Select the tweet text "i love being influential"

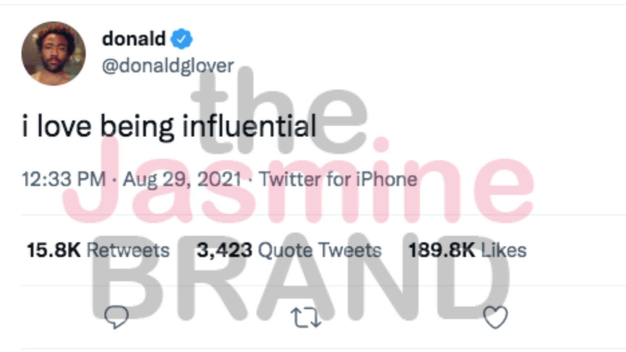[169, 126]
